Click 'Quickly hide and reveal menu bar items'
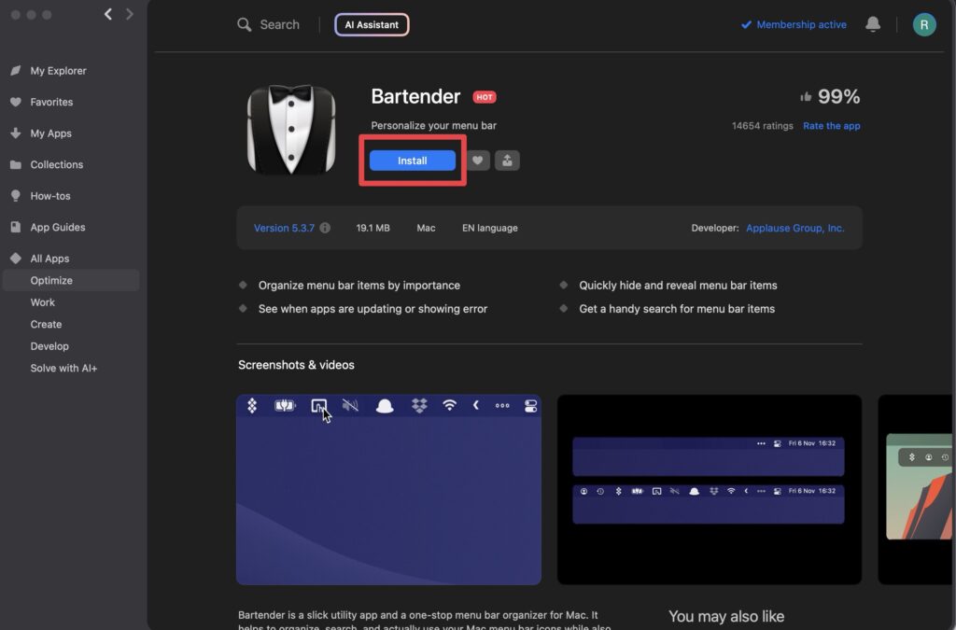Screen dimensions: 956x630 (x=678, y=286)
